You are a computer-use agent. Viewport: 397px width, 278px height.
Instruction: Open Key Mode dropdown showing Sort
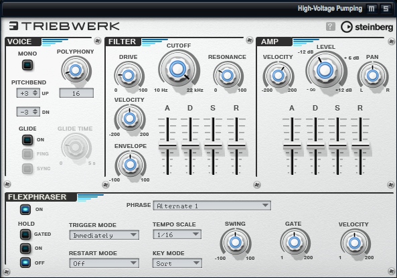click(177, 263)
